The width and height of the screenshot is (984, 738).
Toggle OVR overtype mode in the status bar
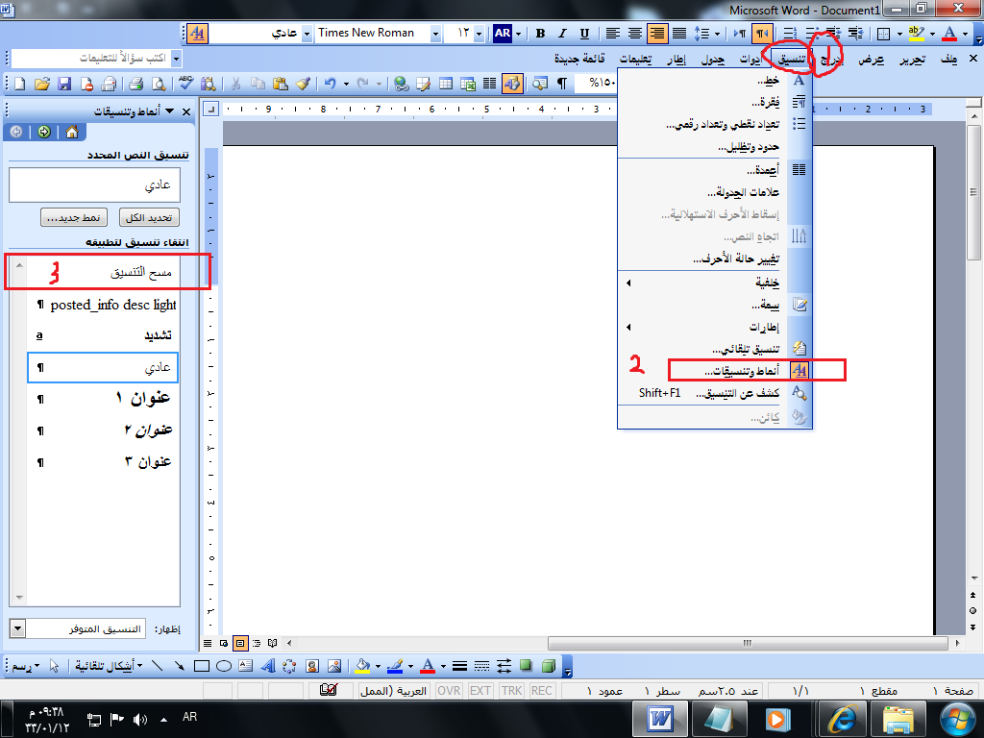(x=449, y=691)
